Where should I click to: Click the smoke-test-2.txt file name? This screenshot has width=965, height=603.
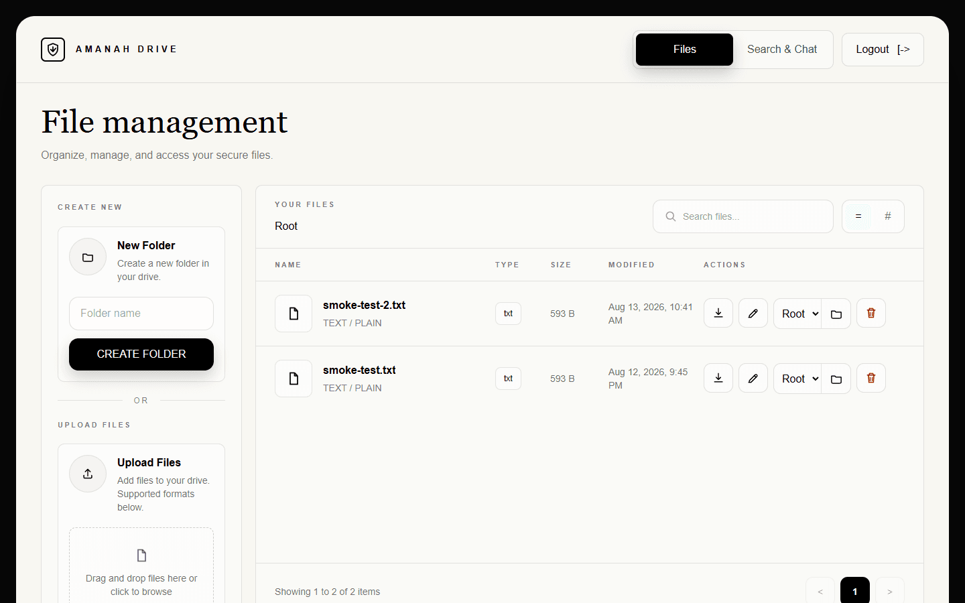click(364, 305)
